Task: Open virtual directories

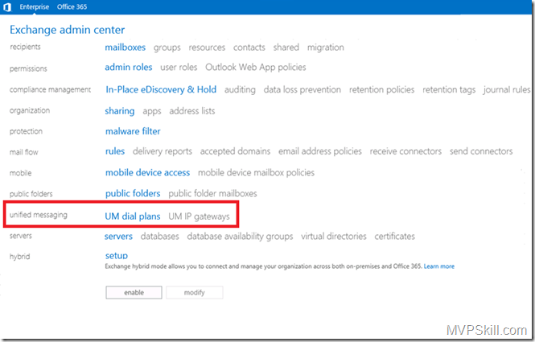Action: click(x=334, y=237)
